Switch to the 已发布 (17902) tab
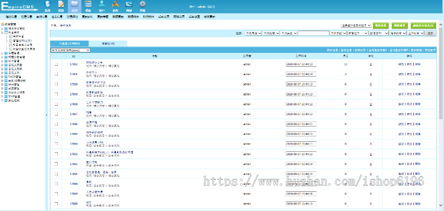The width and height of the screenshot is (444, 211). (x=70, y=43)
